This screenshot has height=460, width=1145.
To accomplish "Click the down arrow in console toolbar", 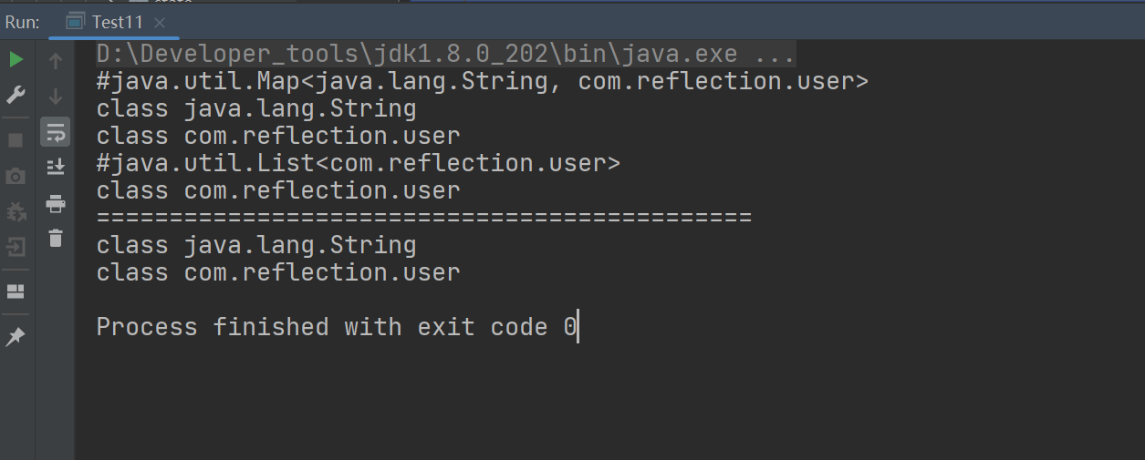I will (56, 96).
